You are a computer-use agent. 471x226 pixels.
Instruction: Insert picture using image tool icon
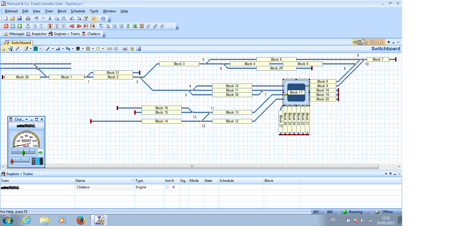(x=139, y=49)
